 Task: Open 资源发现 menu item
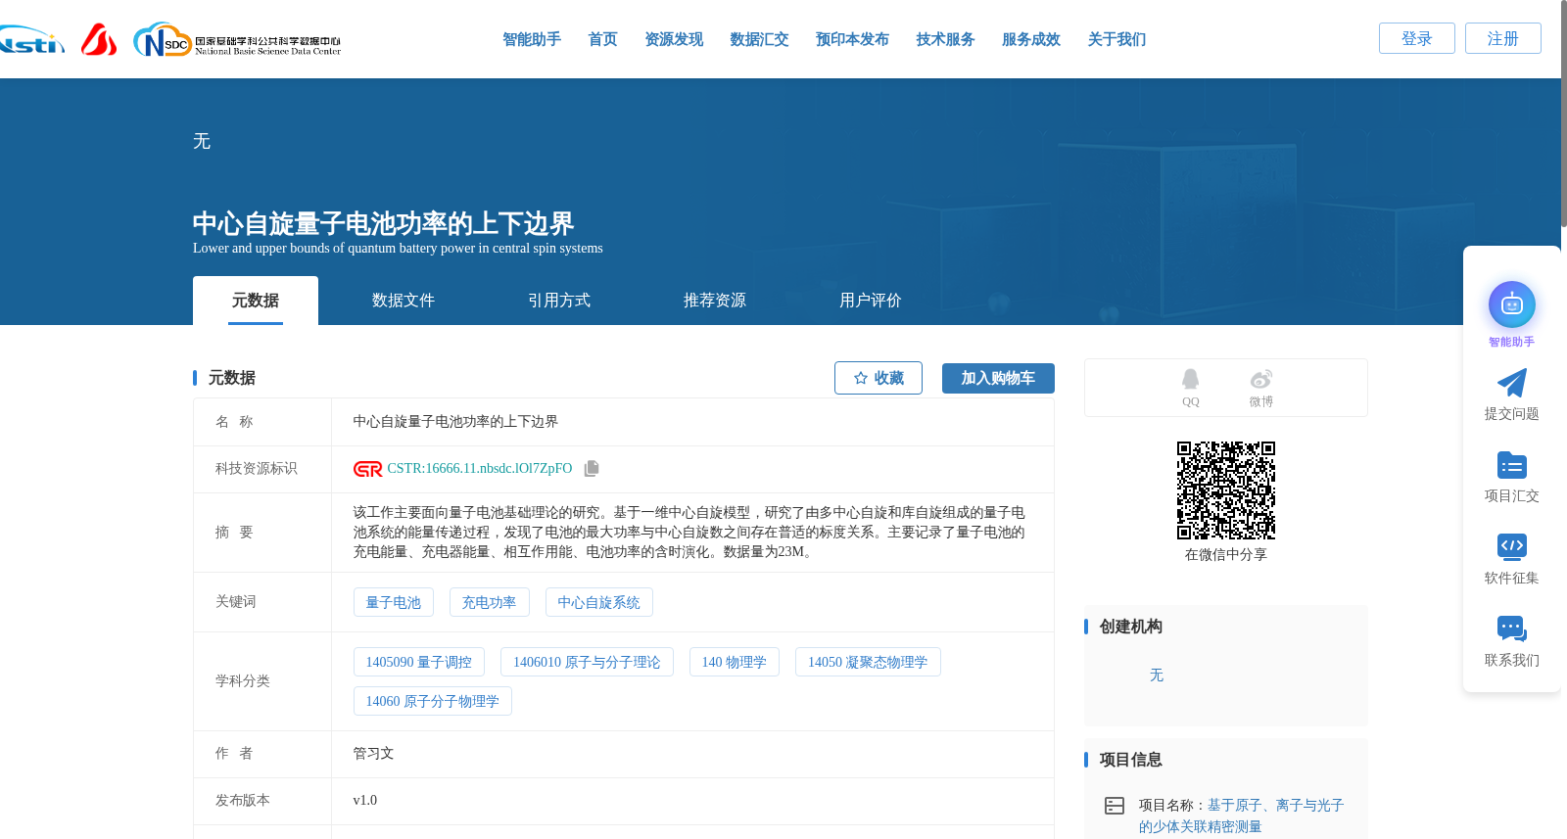[x=674, y=39]
